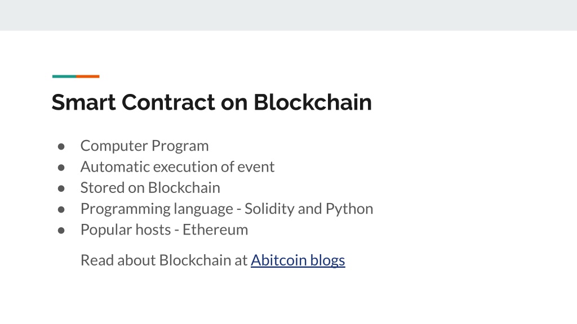Click the Read about Blockchain at text

pos(164,260)
